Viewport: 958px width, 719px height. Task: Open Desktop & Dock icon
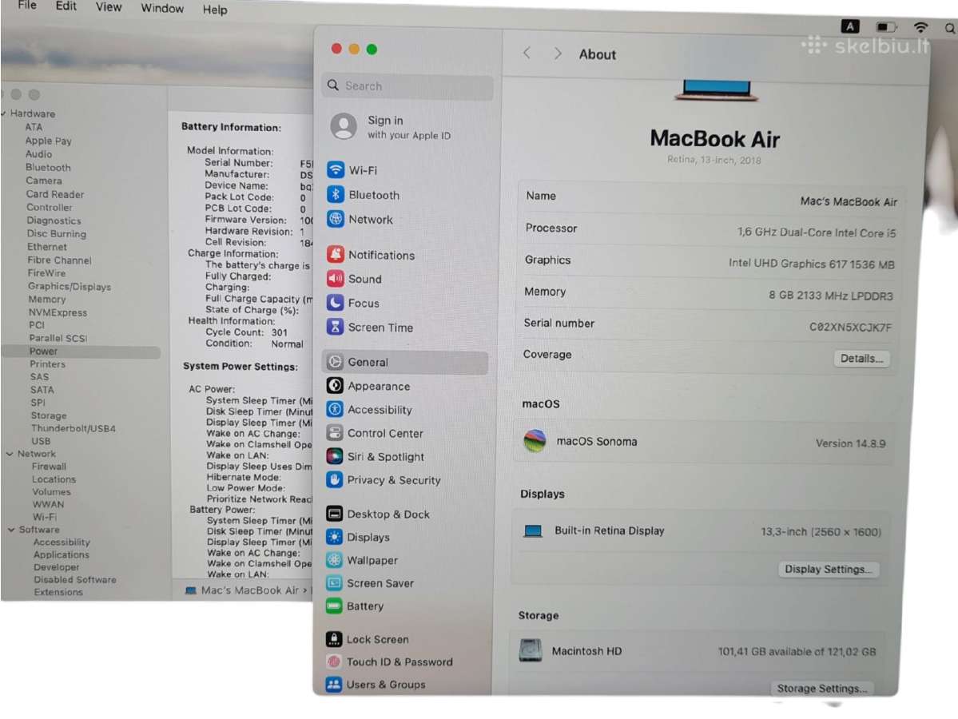(334, 513)
